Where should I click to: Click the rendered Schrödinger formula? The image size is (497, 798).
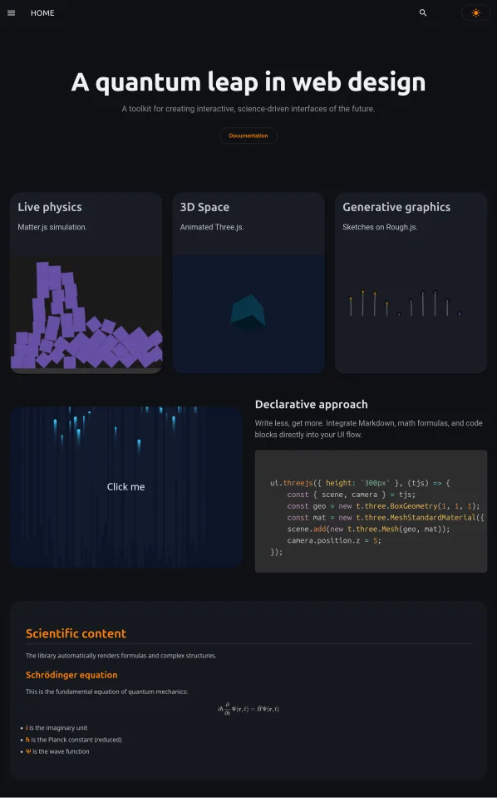248,708
